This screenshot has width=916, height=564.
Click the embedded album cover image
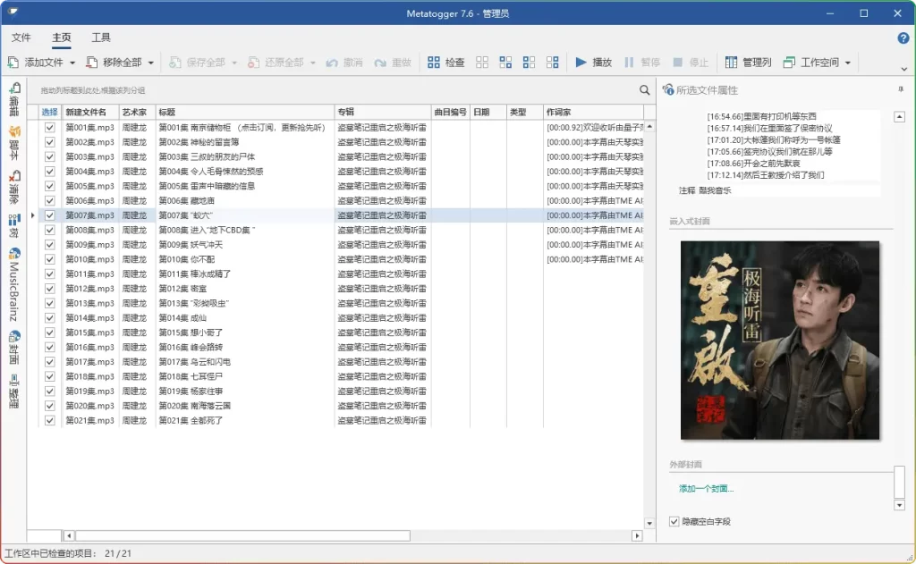[x=779, y=341]
